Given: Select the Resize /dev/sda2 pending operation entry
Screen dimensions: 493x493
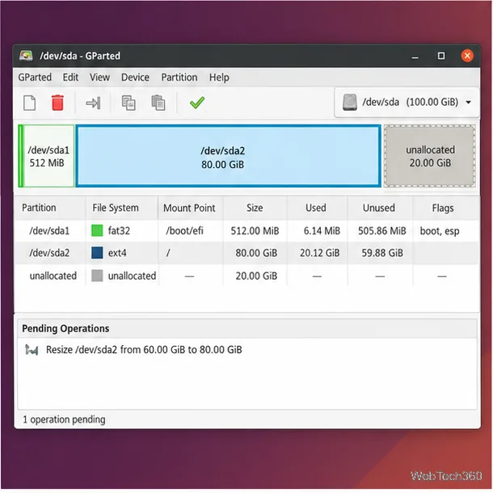Looking at the screenshot, I should [x=144, y=350].
